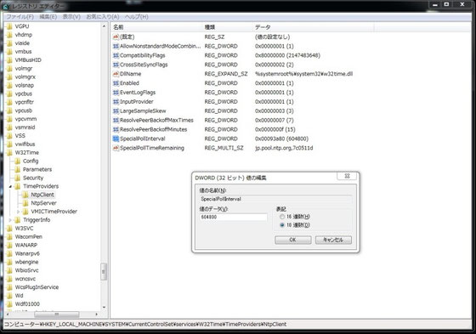476x334 pixels.
Task: Click the SpecialPollInterval DWORD value icon
Action: tap(116, 139)
